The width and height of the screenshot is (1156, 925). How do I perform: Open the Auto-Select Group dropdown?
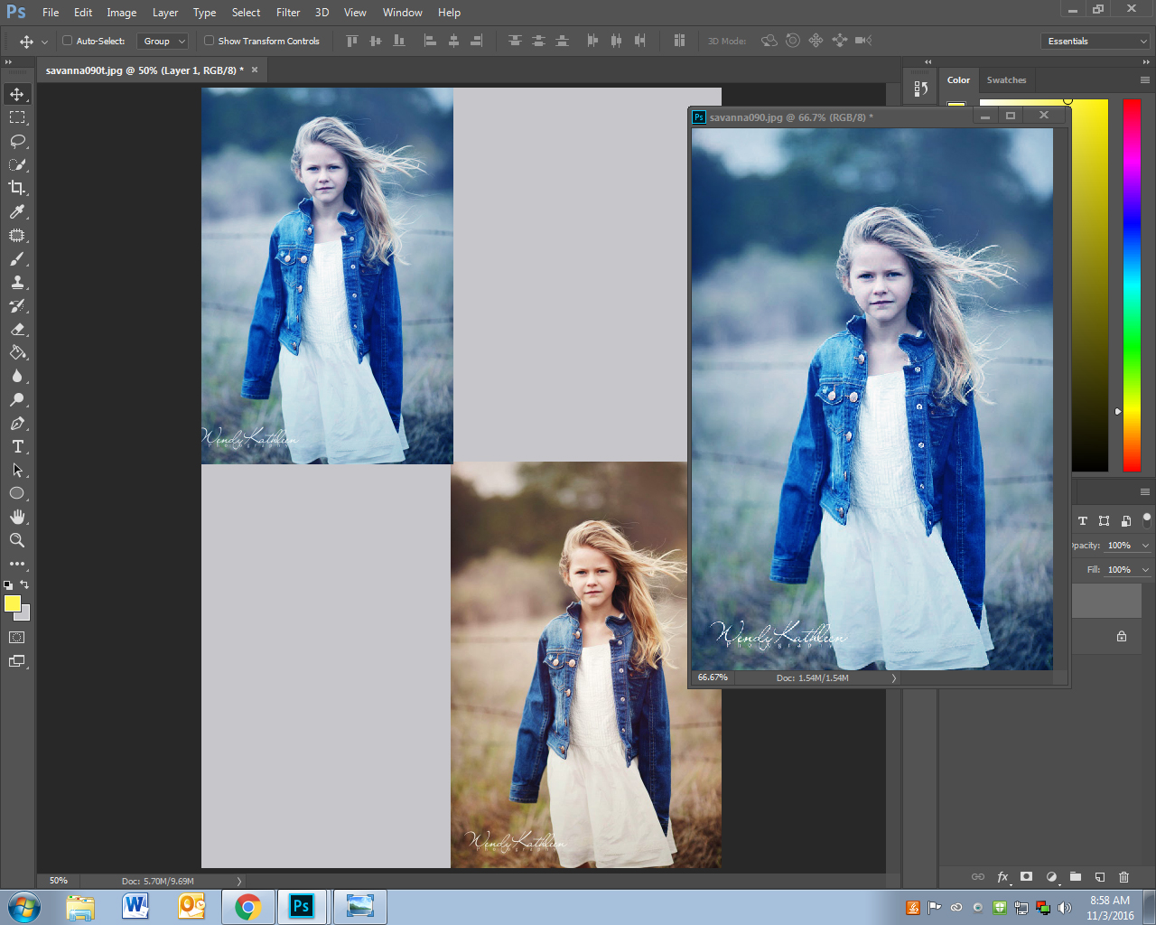(x=163, y=41)
